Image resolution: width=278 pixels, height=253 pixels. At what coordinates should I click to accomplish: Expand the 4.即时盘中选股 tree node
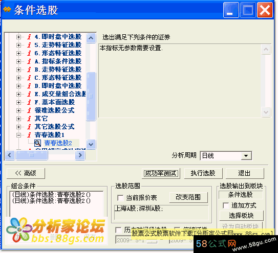[x=18, y=37]
